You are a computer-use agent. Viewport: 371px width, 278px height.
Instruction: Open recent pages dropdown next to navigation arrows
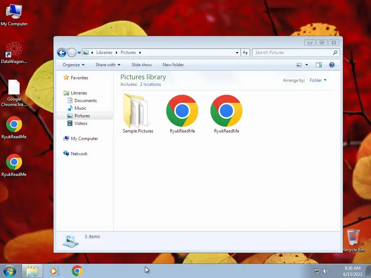[x=79, y=53]
